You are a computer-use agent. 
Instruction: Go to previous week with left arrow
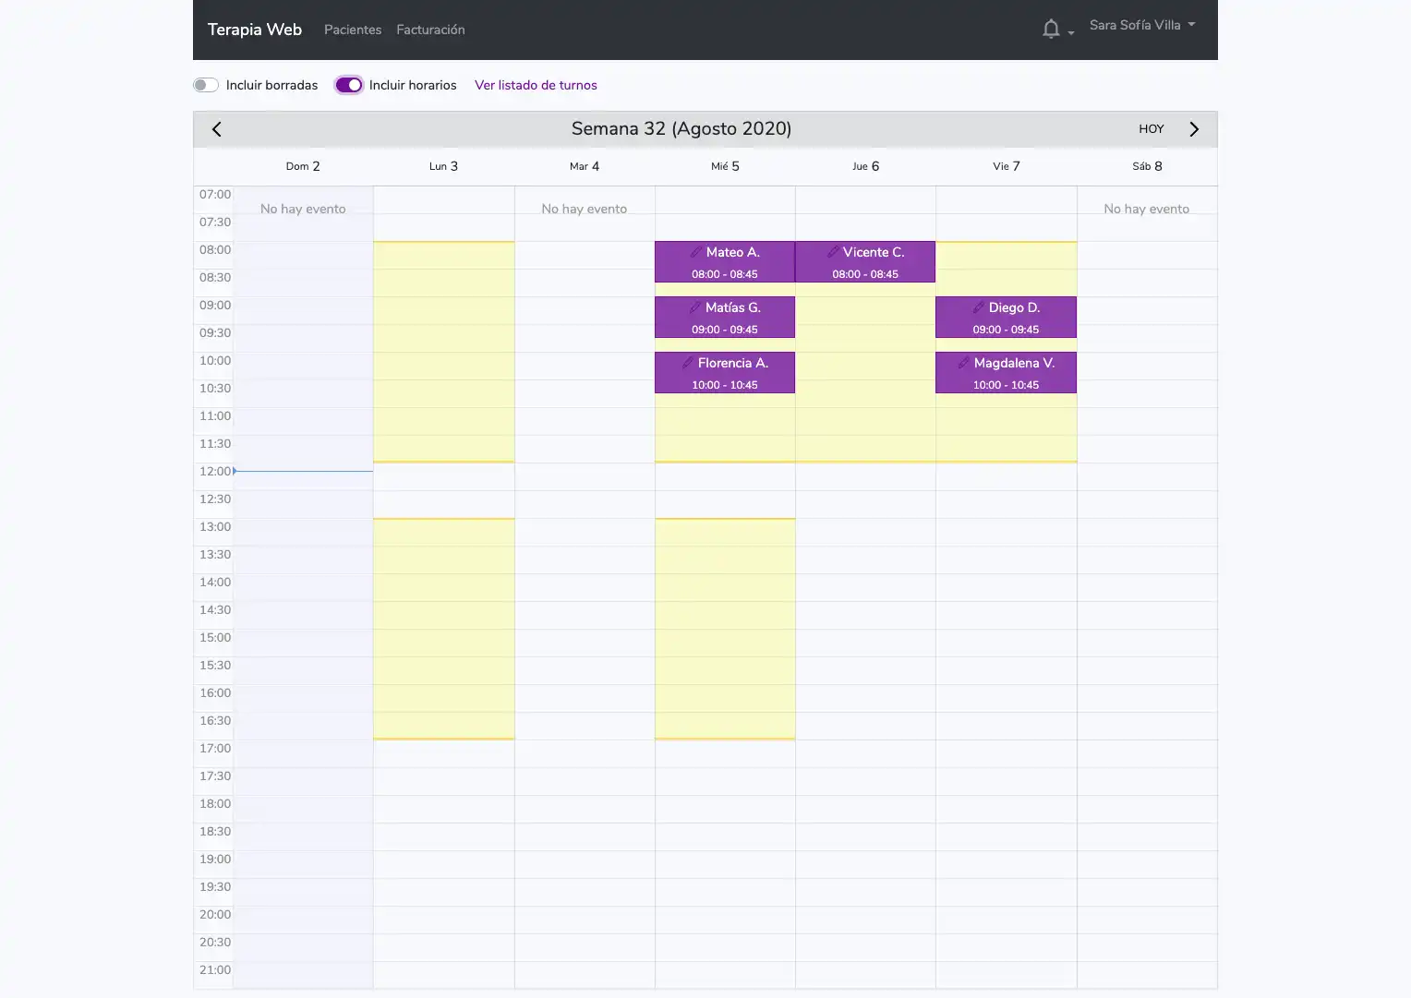(x=217, y=129)
